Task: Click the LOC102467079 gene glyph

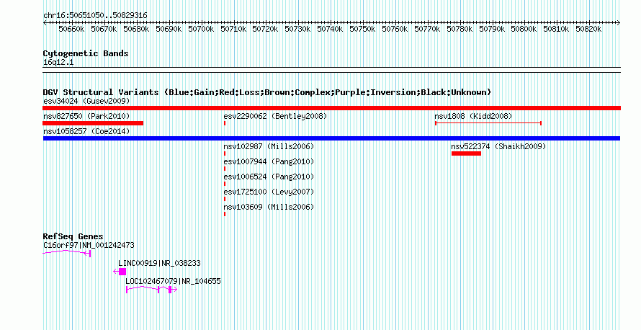Action: (x=152, y=290)
